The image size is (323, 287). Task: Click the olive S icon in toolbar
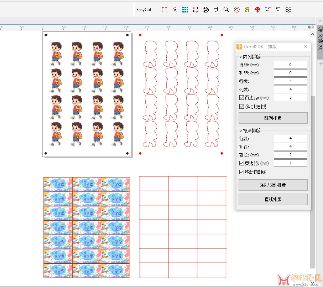point(247,10)
